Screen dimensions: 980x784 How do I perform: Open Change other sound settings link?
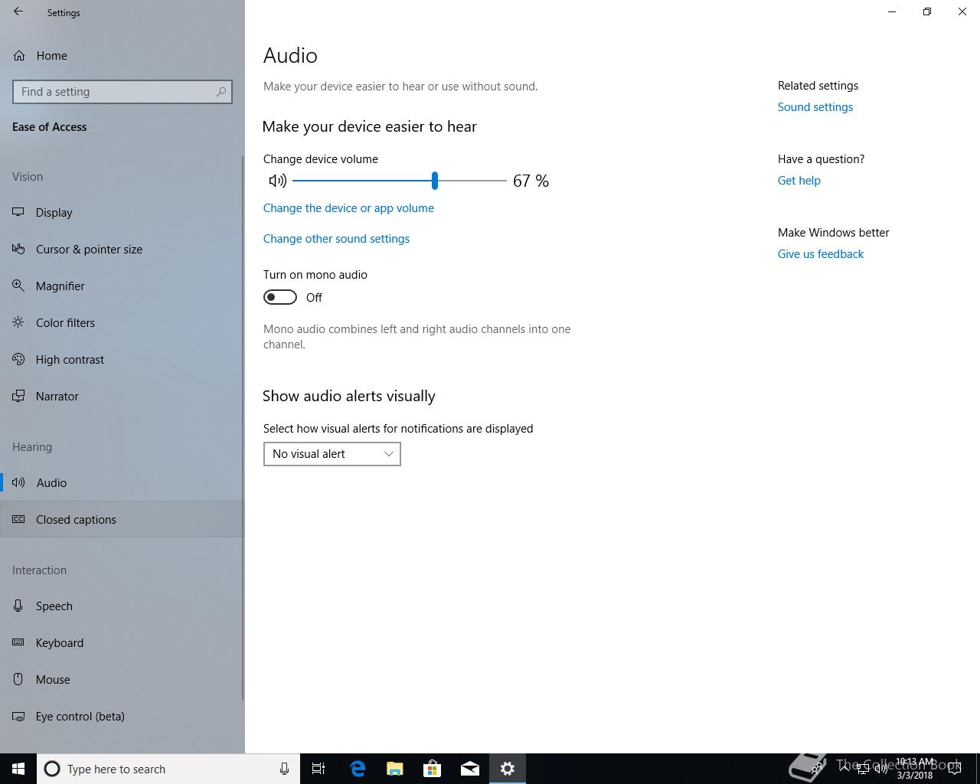tap(336, 239)
